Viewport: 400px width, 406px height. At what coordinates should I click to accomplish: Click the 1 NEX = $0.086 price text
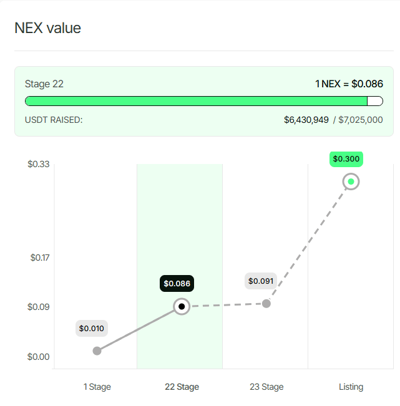click(x=349, y=84)
